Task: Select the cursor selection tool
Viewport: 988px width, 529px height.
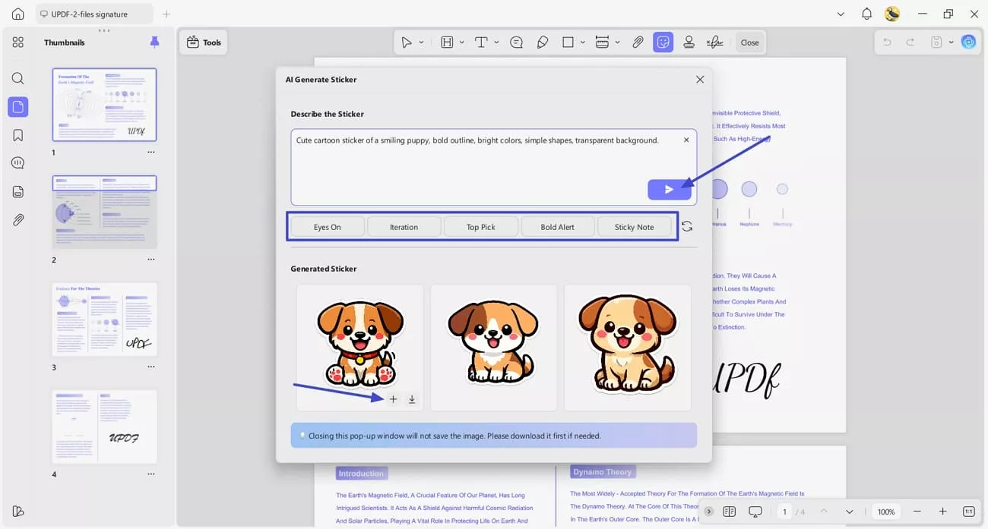Action: coord(407,43)
